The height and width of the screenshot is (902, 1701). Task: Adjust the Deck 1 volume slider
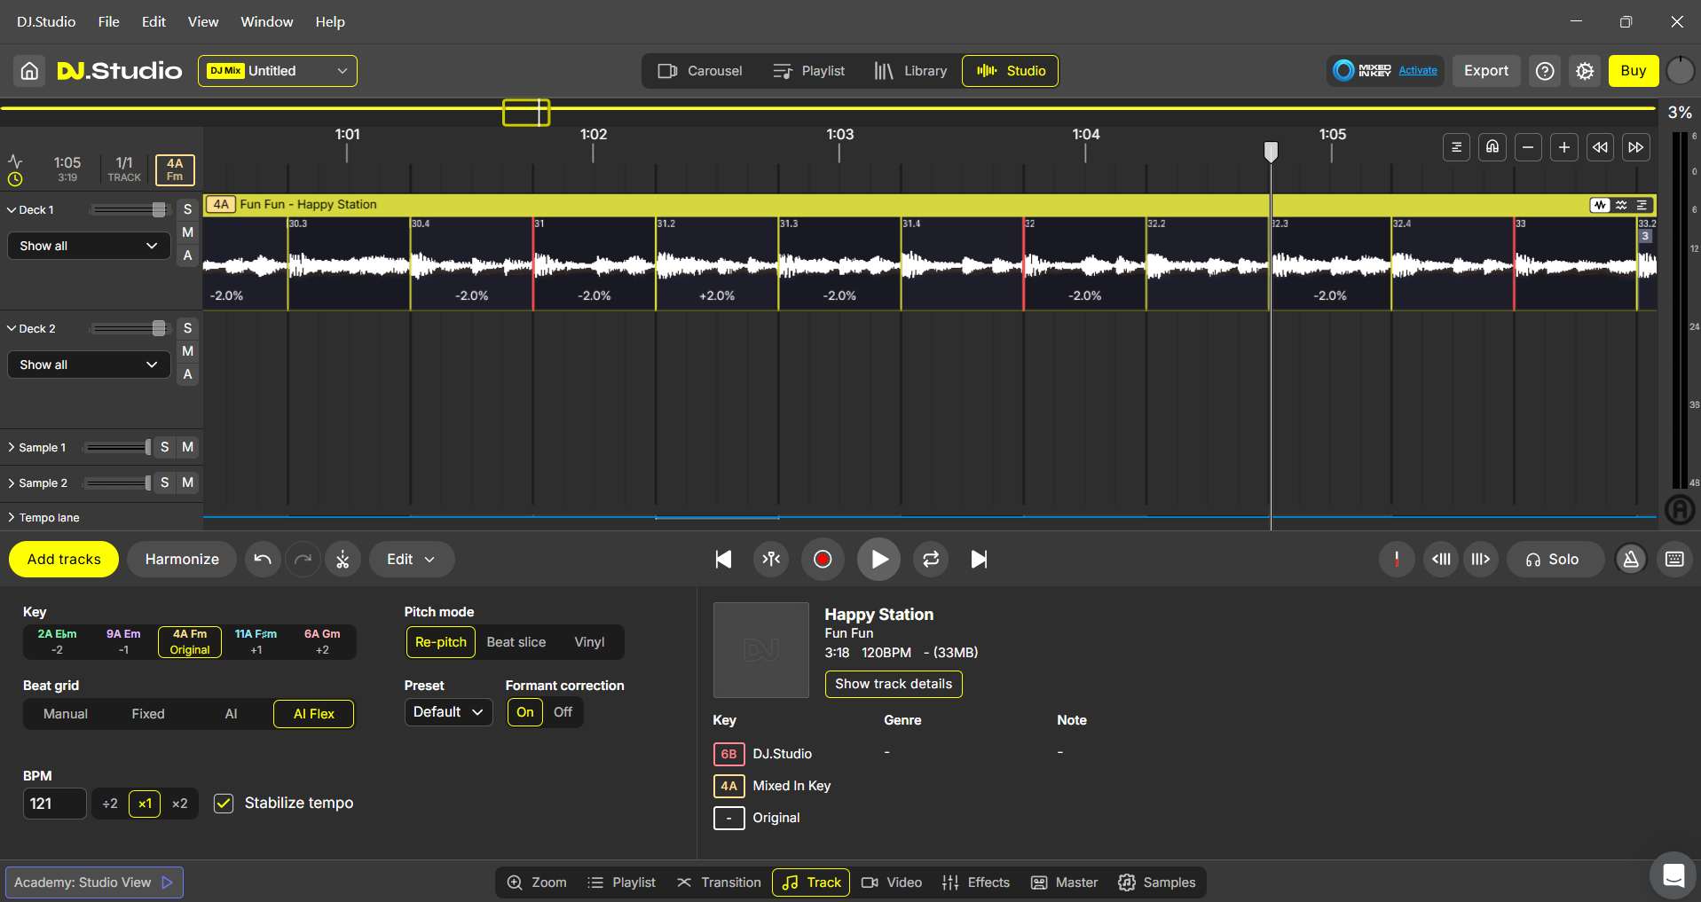(x=158, y=210)
